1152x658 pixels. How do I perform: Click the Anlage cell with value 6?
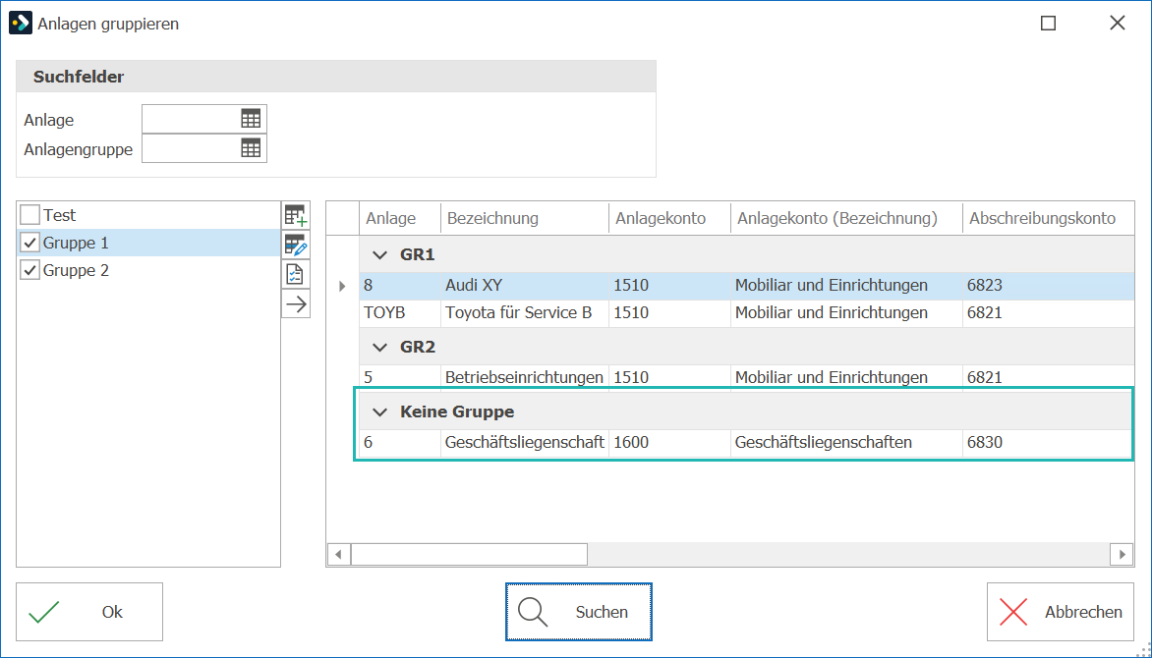tap(400, 442)
